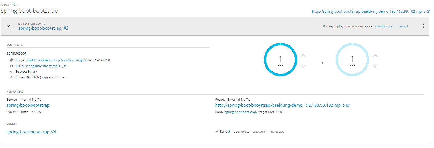The image size is (434, 148).
Task: Click the build refresh icon
Action: pyautogui.click(x=12, y=66)
